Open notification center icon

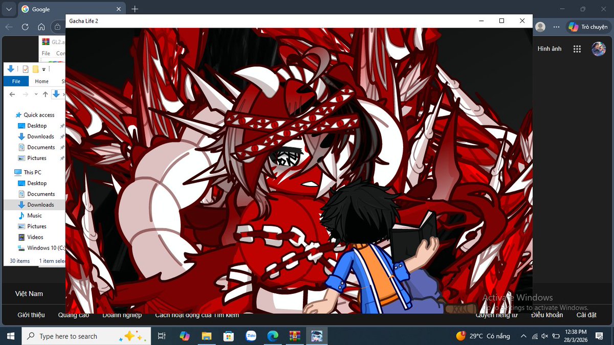[x=599, y=336]
